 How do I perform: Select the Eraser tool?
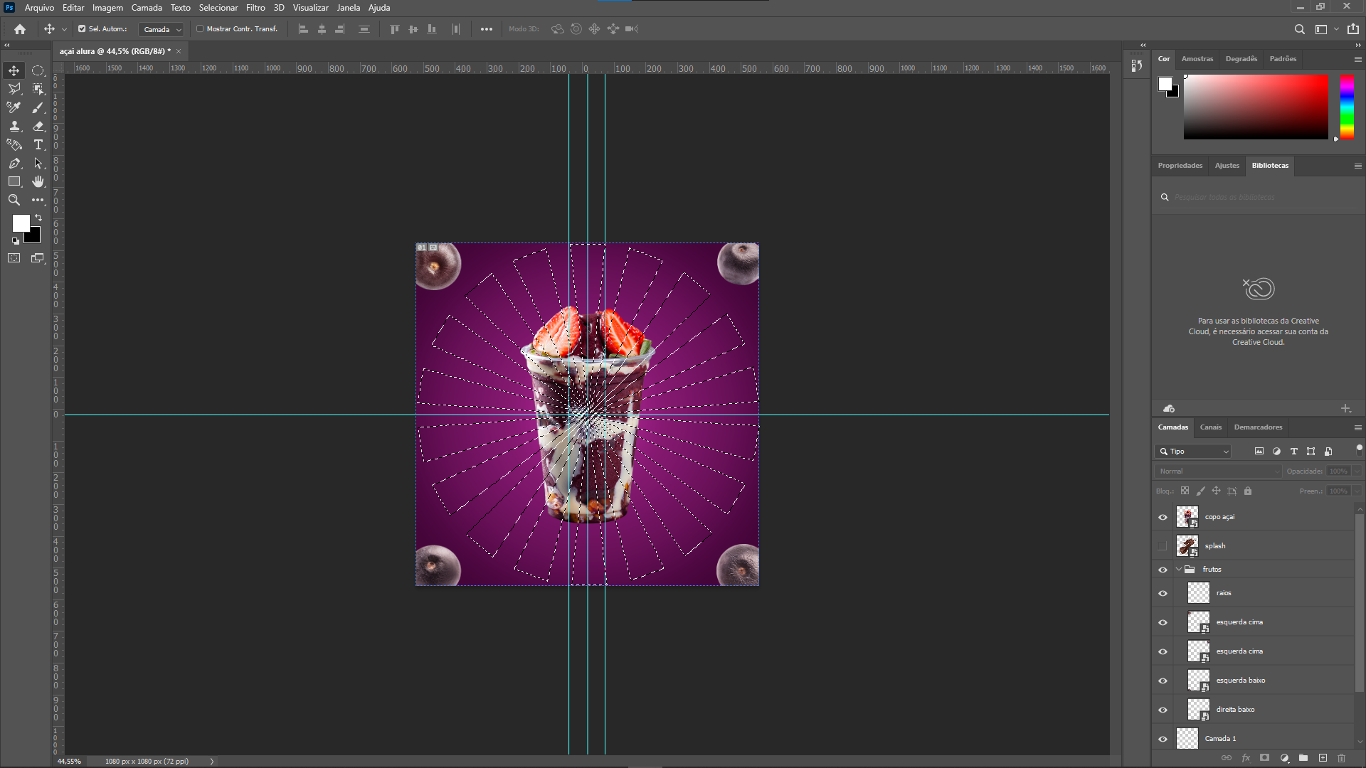pos(38,126)
